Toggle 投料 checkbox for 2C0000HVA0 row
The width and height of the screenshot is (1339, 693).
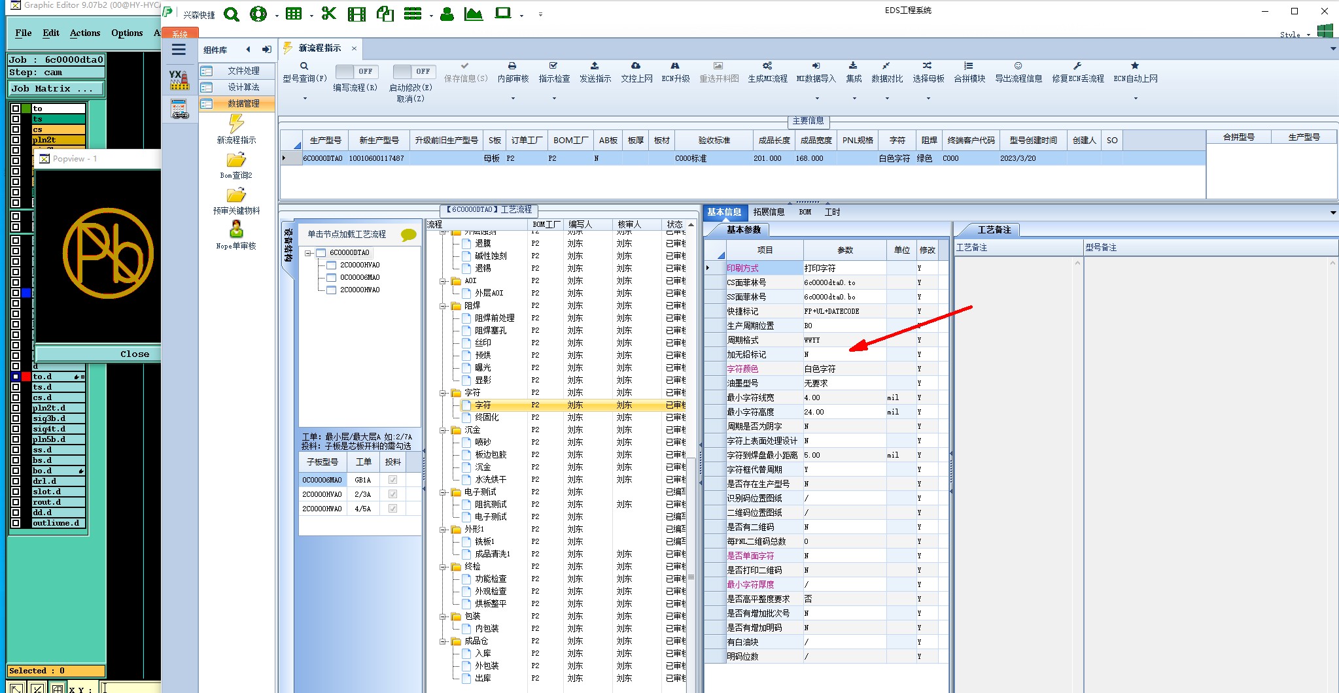392,494
